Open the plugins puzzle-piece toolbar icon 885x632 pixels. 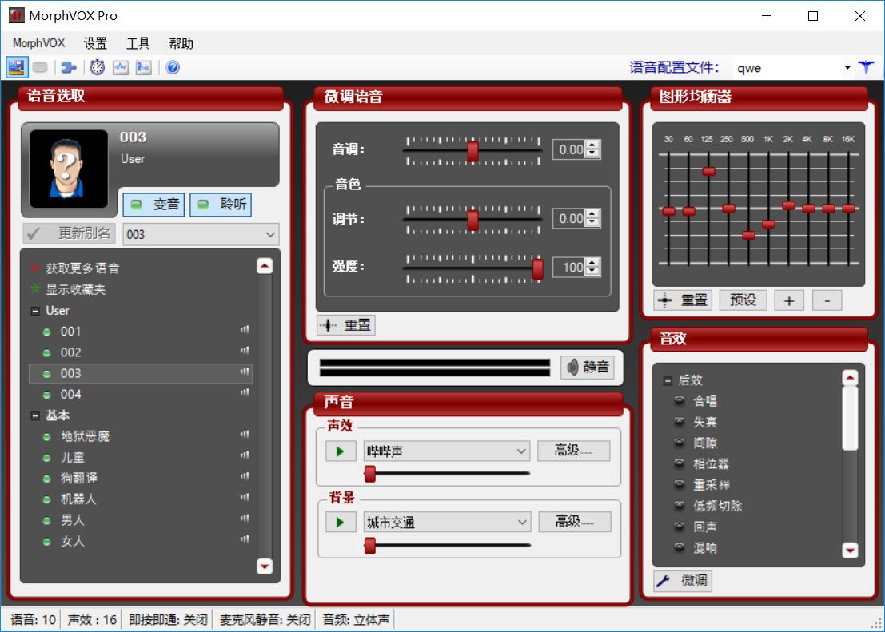click(x=68, y=67)
